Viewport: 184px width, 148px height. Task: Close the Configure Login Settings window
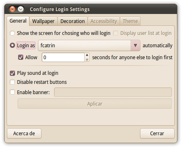(x=12, y=9)
